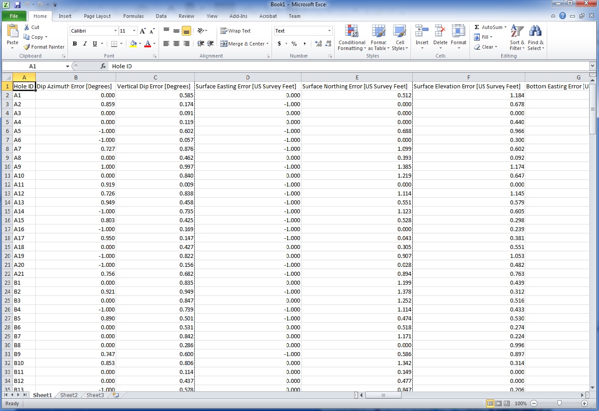599x411 pixels.
Task: Click Increase Decimal icon
Action: pos(318,44)
